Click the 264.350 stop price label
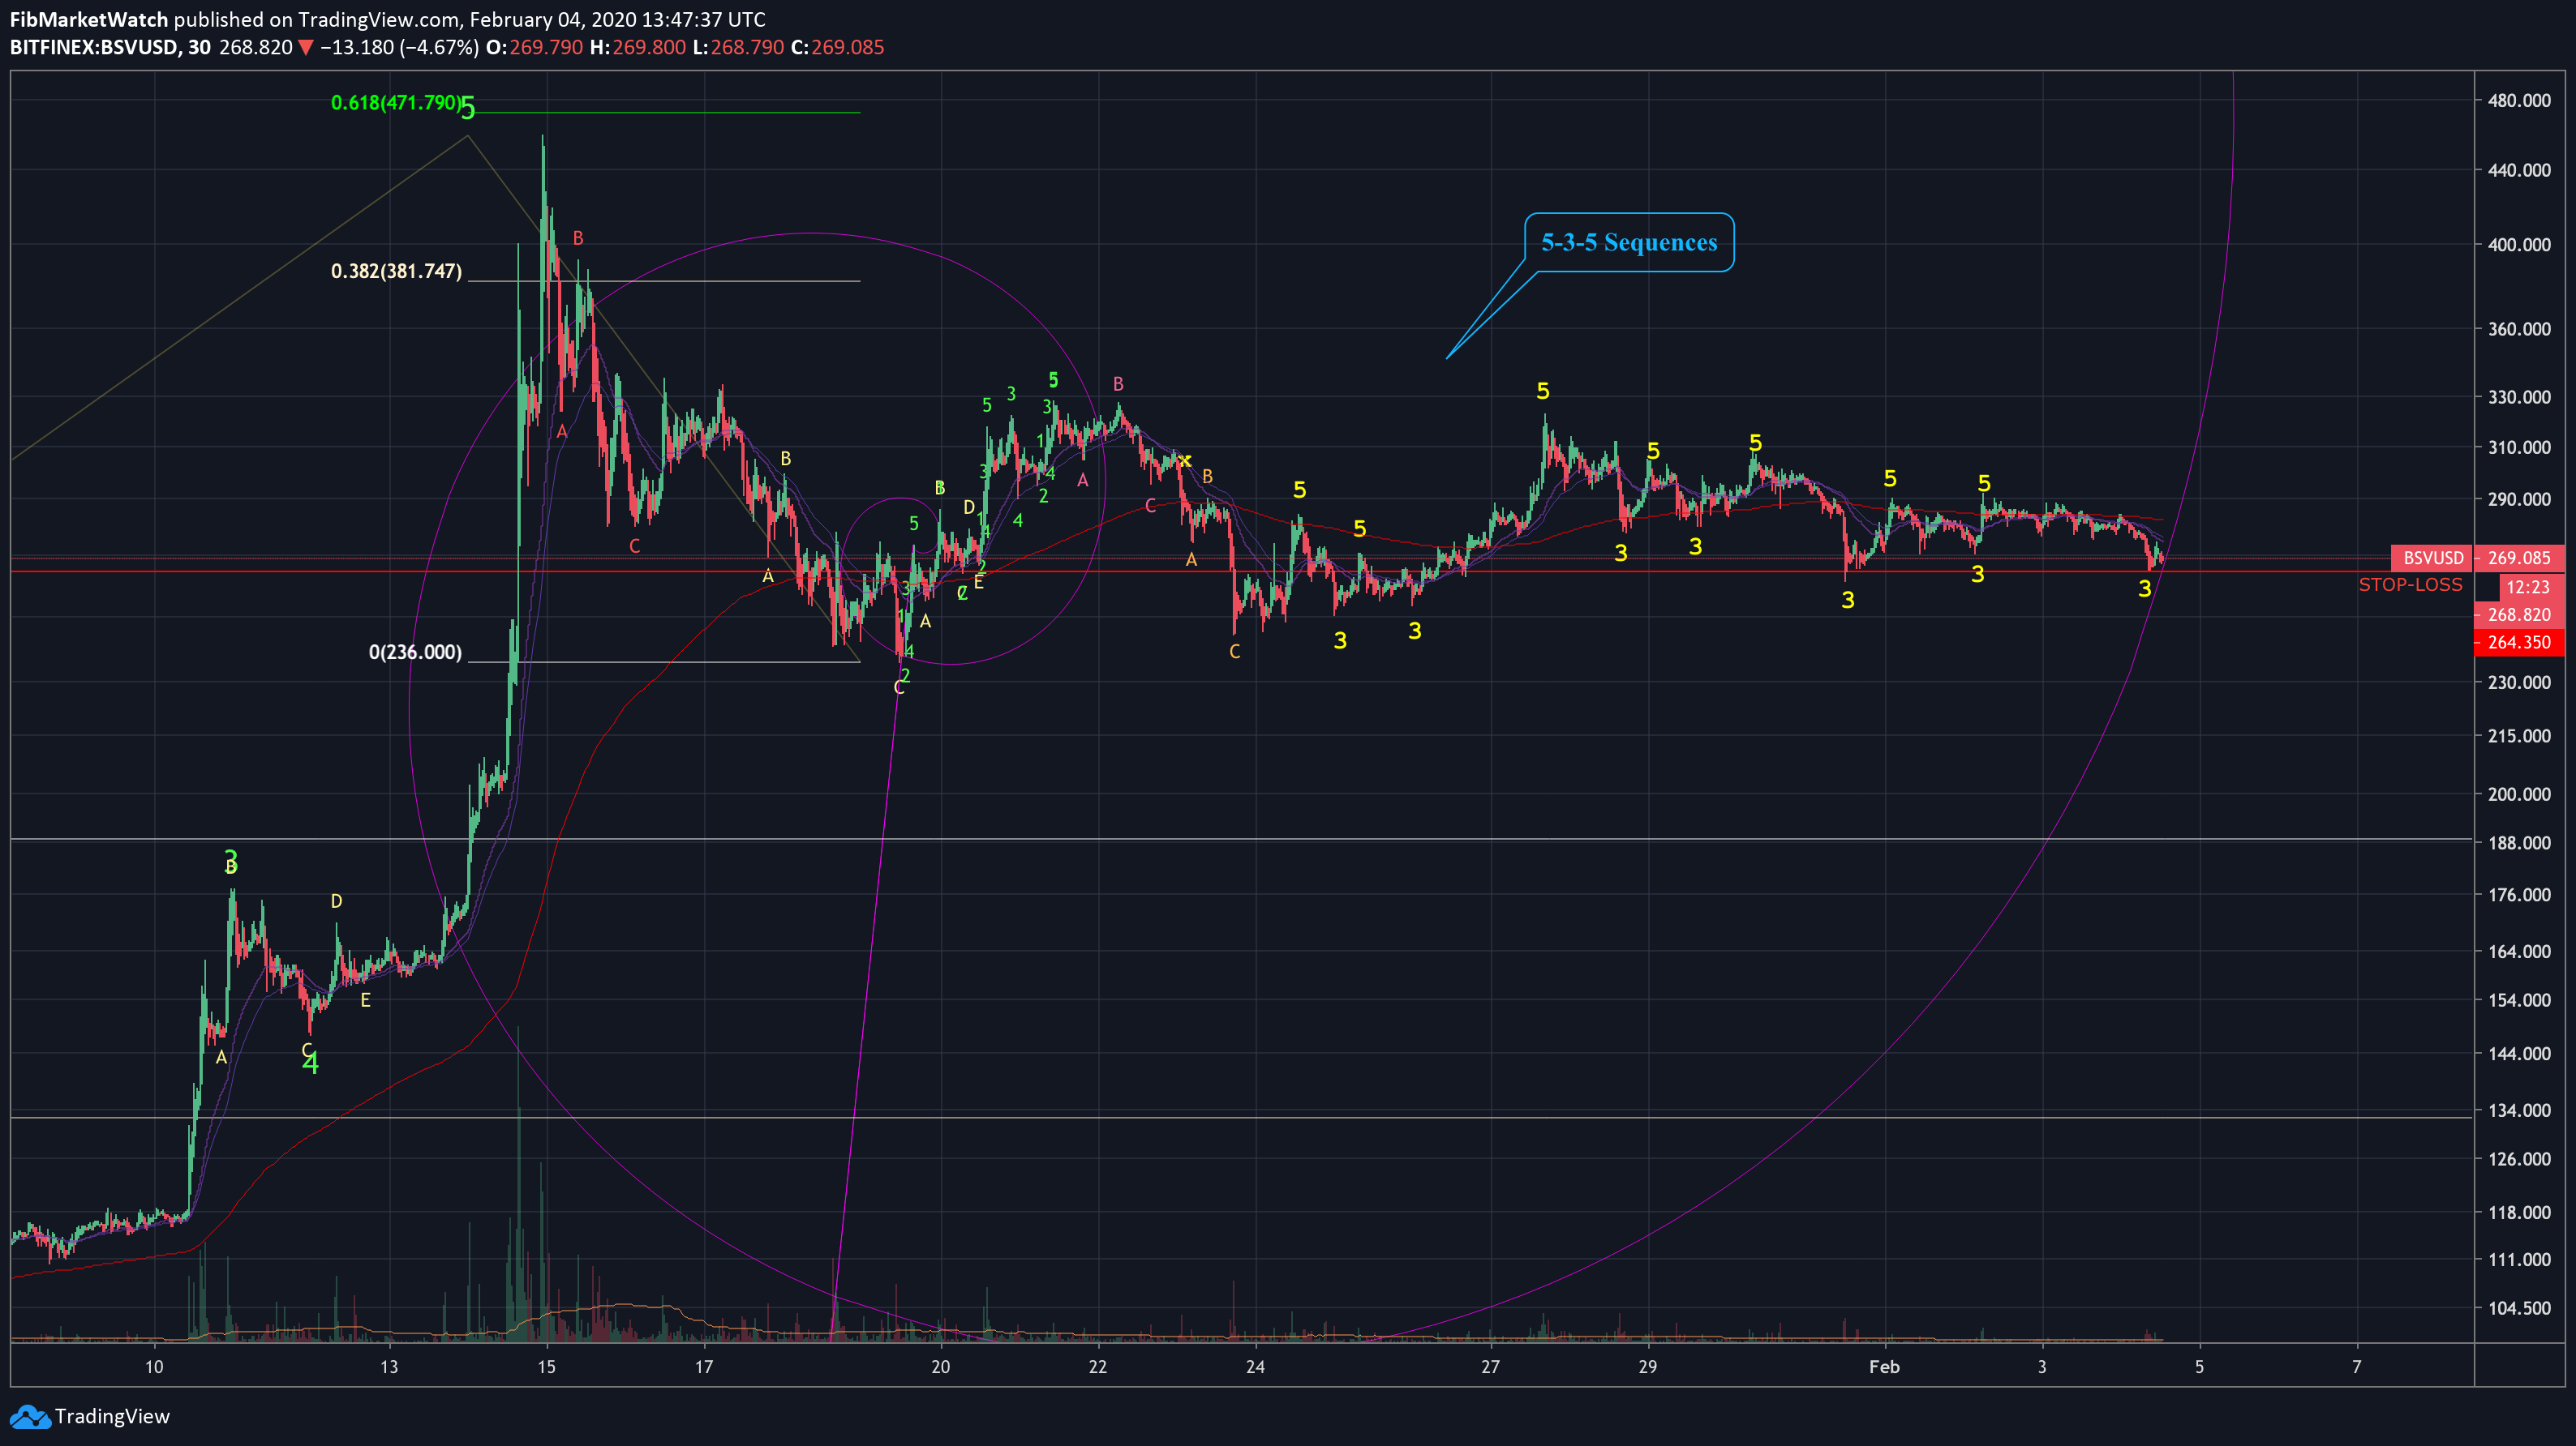The image size is (2576, 1446). [2519, 643]
